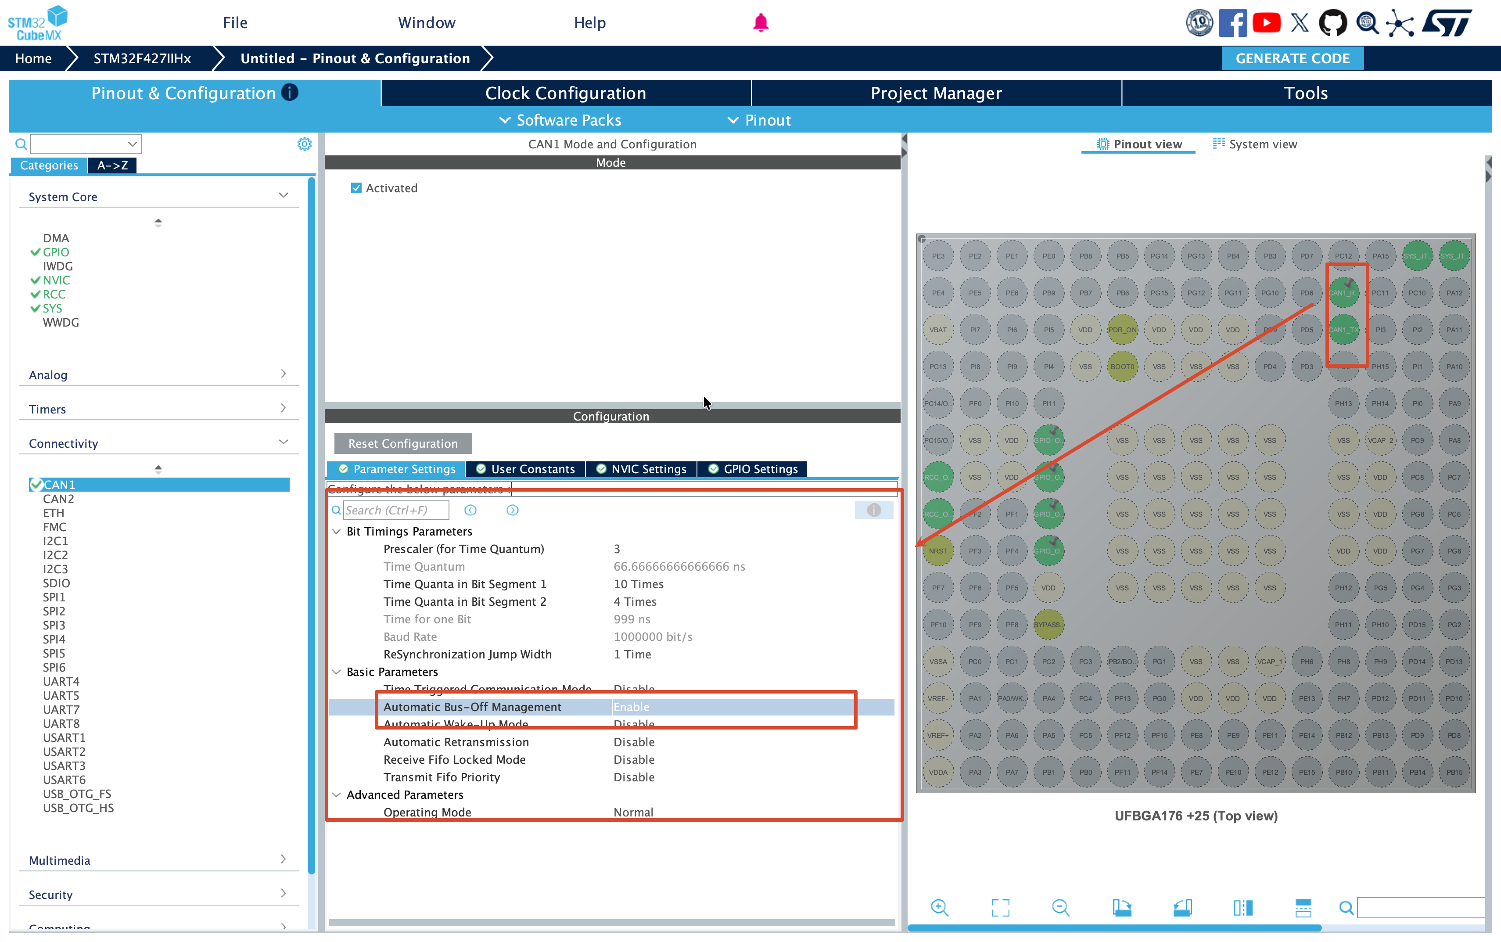
Task: Click the Automatic Bus-Off Management Enable value
Action: pyautogui.click(x=632, y=707)
